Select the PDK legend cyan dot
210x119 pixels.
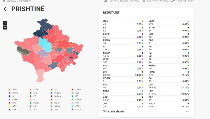point(72,106)
